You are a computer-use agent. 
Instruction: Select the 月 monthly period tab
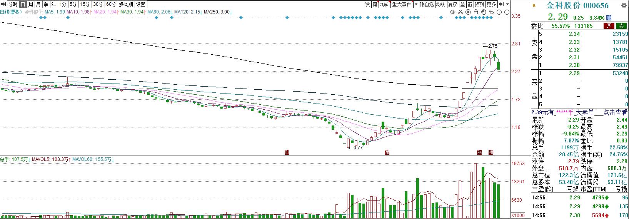38,4
